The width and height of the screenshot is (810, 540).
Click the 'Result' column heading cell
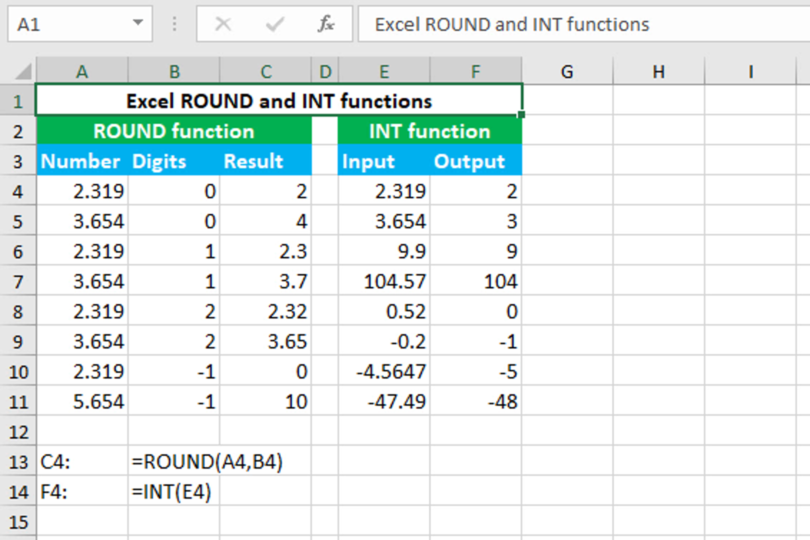click(x=265, y=161)
